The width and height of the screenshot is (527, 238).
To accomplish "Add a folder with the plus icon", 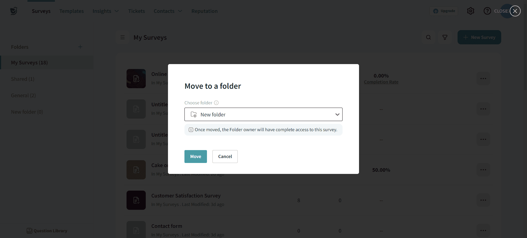I will (x=80, y=47).
